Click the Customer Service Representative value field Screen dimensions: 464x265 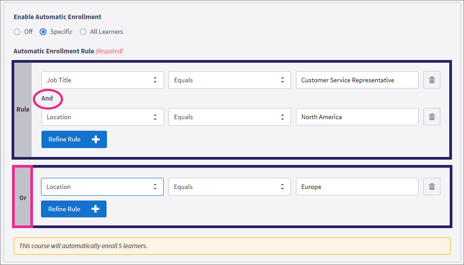357,80
